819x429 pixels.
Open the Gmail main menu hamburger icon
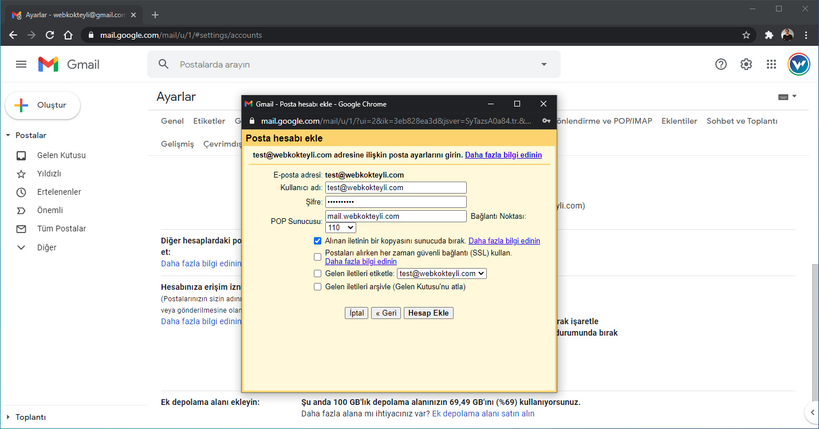coord(21,64)
